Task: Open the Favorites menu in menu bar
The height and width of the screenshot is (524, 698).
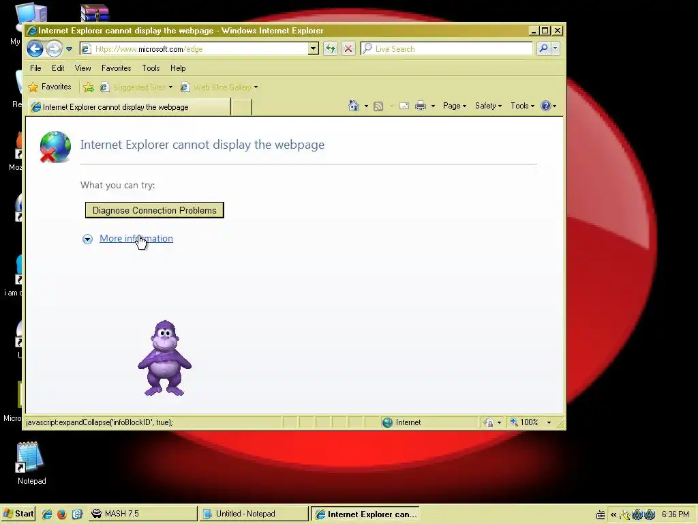Action: 116,68
